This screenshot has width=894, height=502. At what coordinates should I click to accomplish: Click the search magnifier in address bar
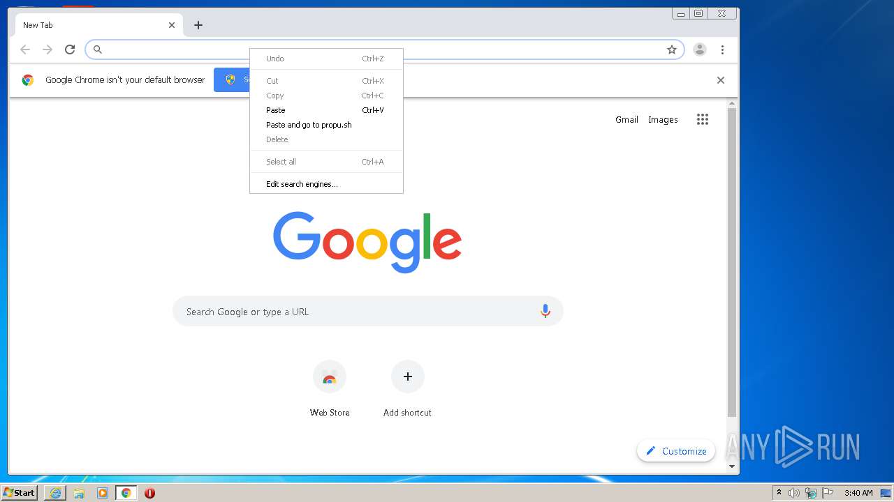98,50
